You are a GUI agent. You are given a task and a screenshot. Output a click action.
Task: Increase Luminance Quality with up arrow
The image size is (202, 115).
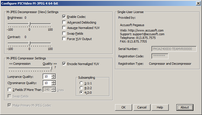53,75
